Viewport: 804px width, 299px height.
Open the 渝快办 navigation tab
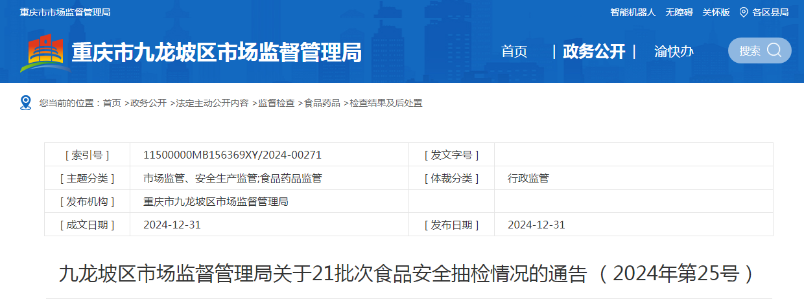pos(674,52)
